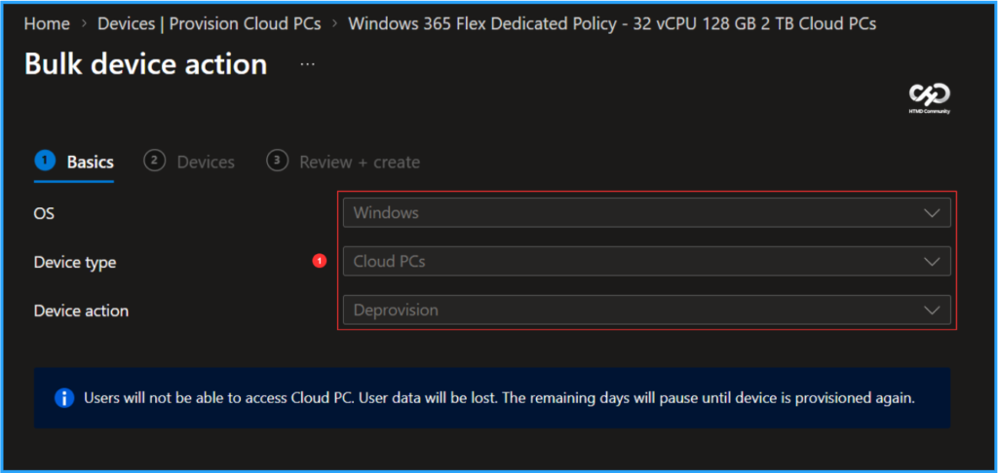The width and height of the screenshot is (998, 473).
Task: Select the Basics step tab
Action: [74, 163]
